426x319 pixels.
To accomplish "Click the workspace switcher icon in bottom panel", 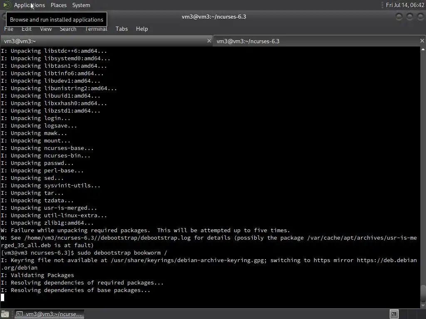I will pyautogui.click(x=394, y=314).
